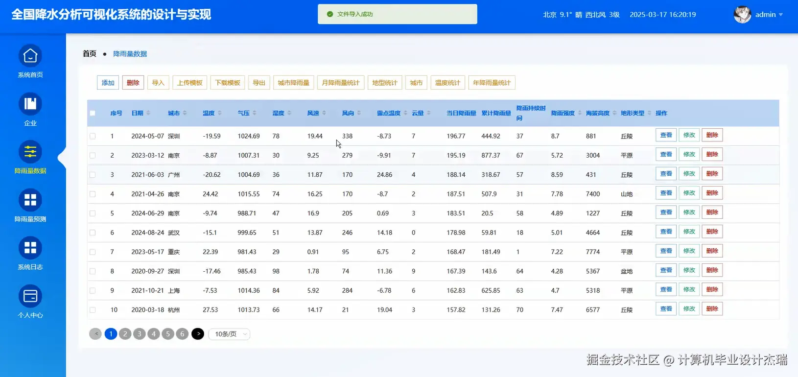Check row 4 checkbox dated 2021-04-26
Image resolution: width=798 pixels, height=377 pixels.
[x=93, y=194]
